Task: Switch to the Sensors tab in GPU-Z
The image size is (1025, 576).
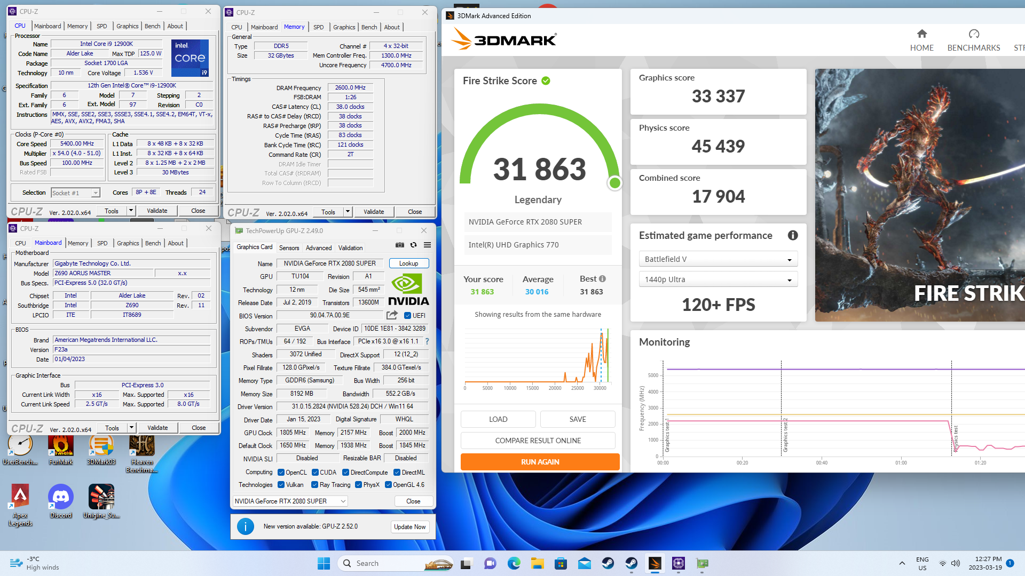Action: coord(289,248)
